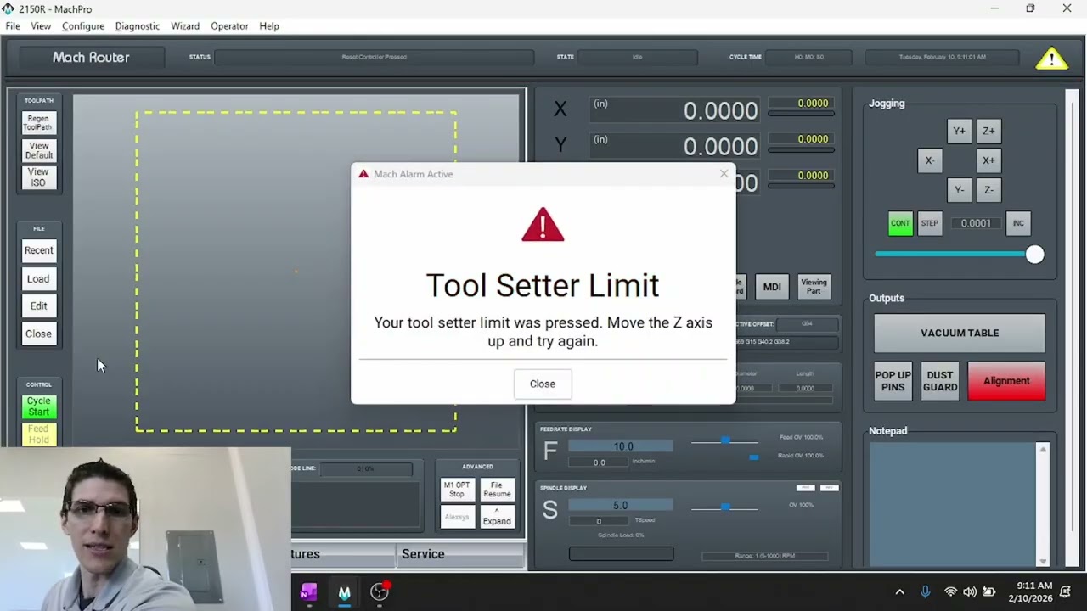Viewport: 1087px width, 611px height.
Task: Adjust the Feed override slider
Action: tap(724, 440)
